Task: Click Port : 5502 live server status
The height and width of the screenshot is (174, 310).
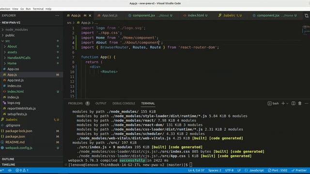Action: pos(278,170)
